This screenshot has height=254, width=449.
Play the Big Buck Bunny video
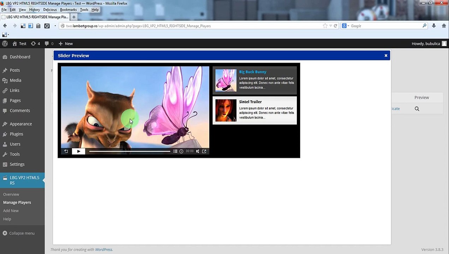pos(78,151)
